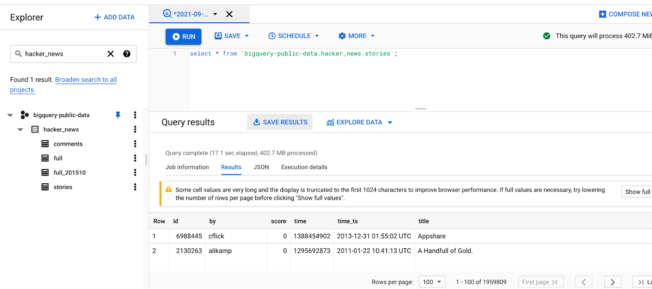The height and width of the screenshot is (289, 652).
Task: Open the Rows per page dropdown
Action: point(432,282)
